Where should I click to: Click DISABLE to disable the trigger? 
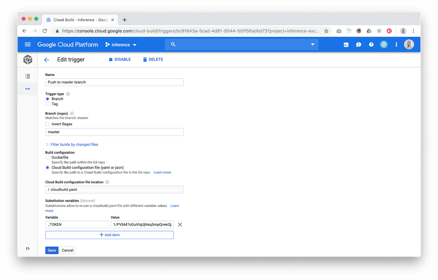[x=120, y=60]
